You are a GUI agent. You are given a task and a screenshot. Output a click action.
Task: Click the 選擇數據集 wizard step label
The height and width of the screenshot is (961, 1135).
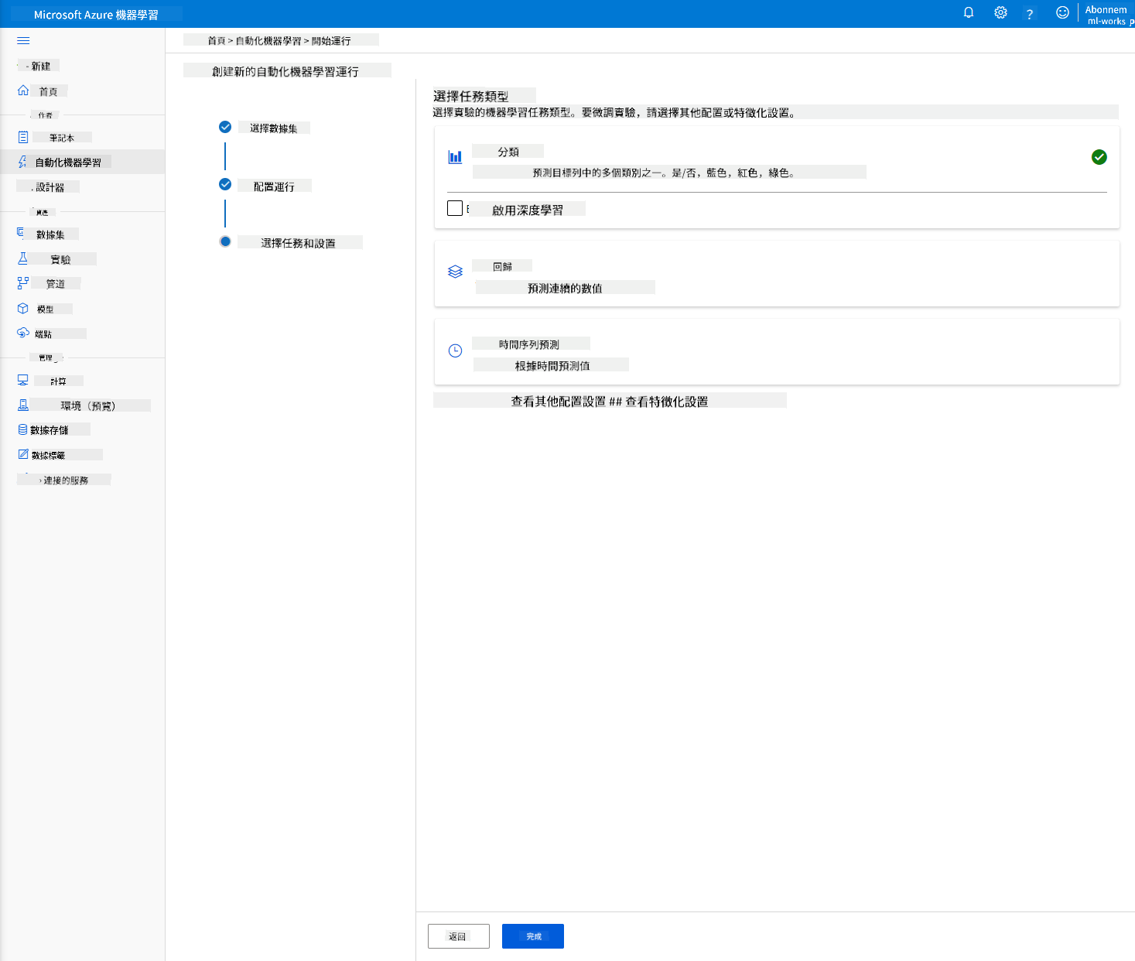274,128
